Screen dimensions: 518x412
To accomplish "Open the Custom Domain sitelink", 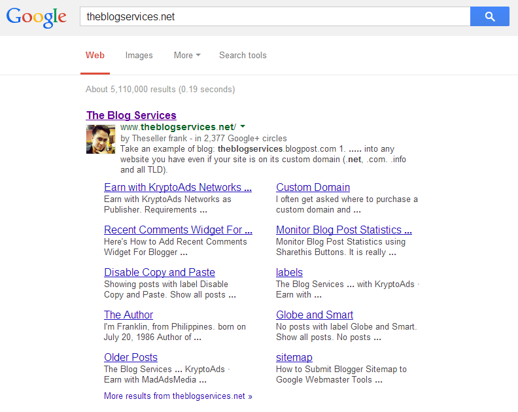I will (x=313, y=187).
